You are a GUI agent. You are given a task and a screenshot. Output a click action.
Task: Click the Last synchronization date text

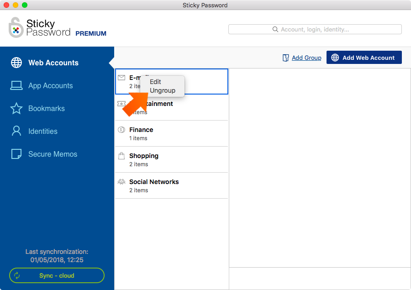(57, 260)
